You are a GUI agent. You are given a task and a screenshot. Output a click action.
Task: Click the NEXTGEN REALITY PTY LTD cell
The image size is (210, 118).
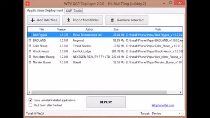point(91,57)
